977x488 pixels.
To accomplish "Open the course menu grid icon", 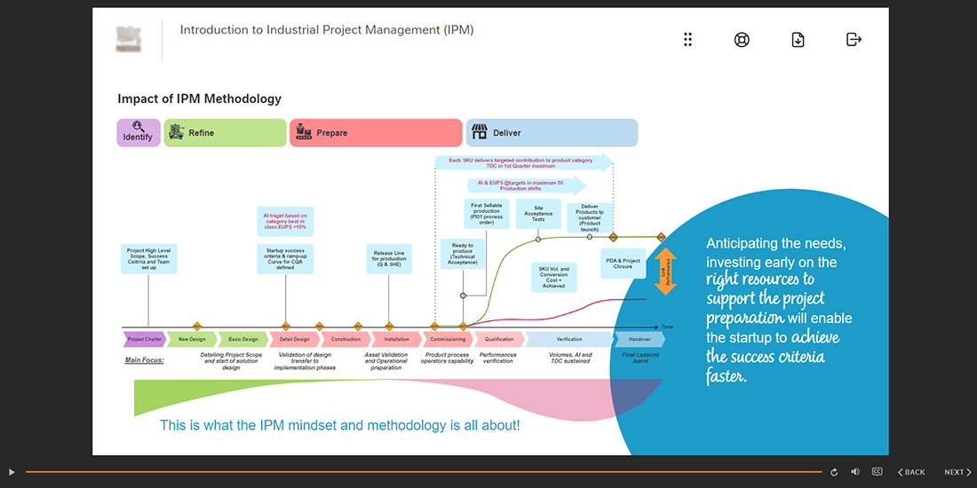I will [x=687, y=40].
